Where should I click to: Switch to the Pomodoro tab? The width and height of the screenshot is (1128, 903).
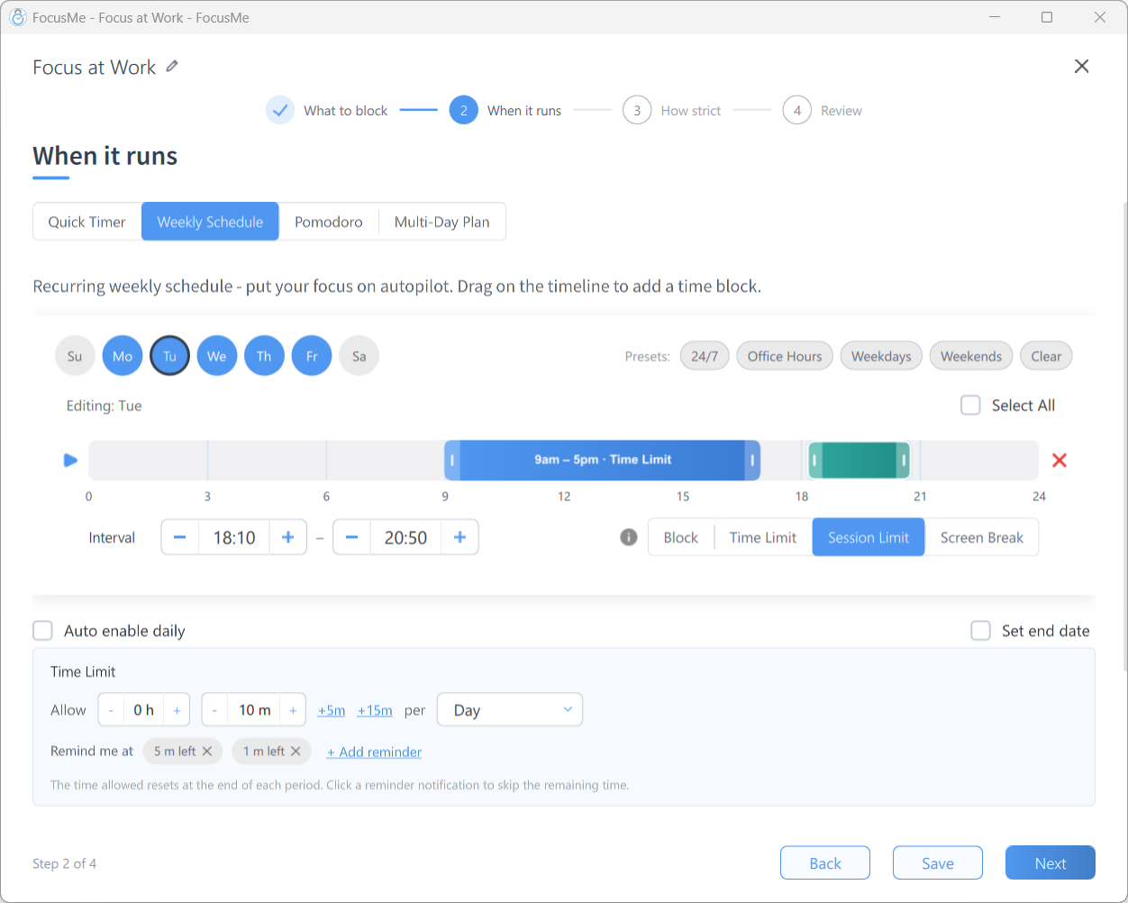329,222
